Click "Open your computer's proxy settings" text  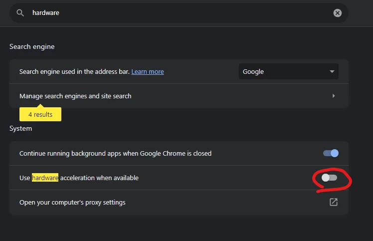coord(72,203)
